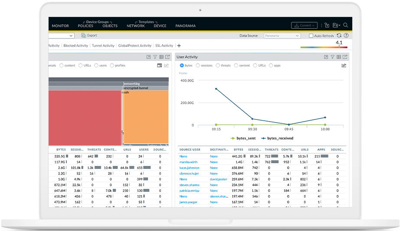Switch to the GlobalProtect Activity tab
Screen dimensions: 400x231
point(134,46)
